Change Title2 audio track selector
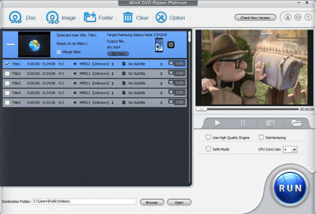The image size is (316, 214). [x=113, y=74]
